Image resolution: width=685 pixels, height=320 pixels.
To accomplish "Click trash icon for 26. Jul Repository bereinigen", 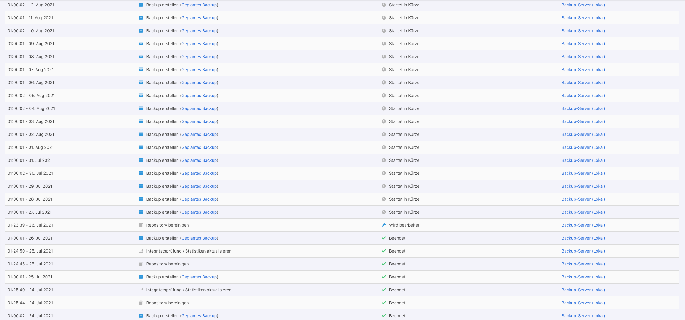I will tap(141, 225).
